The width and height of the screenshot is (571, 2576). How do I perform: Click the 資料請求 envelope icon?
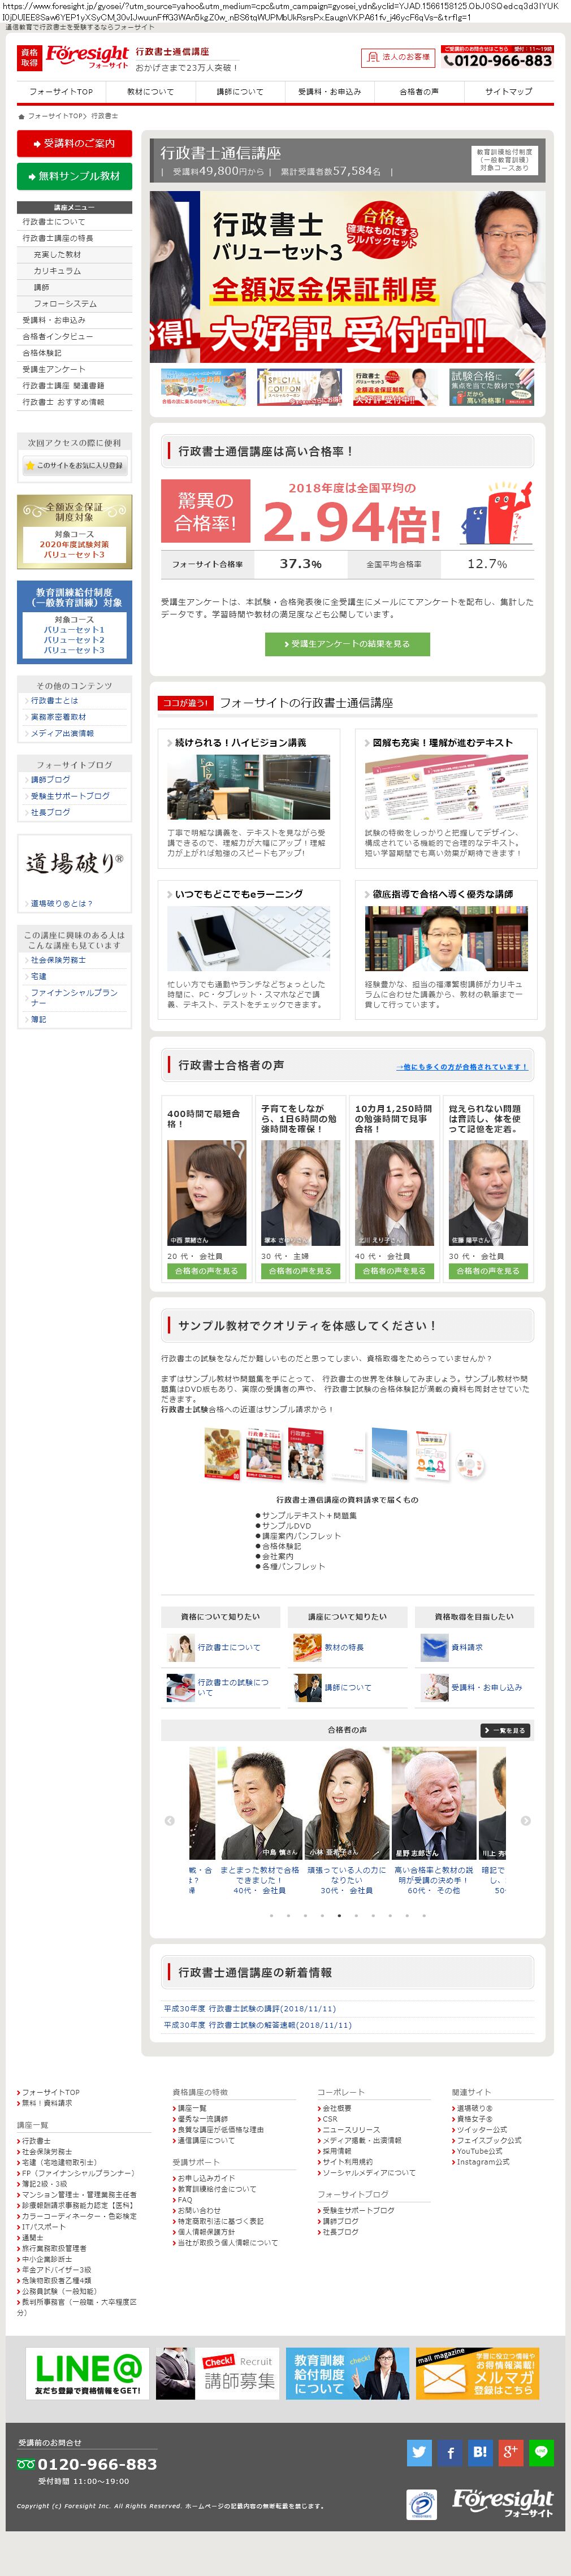[434, 1647]
